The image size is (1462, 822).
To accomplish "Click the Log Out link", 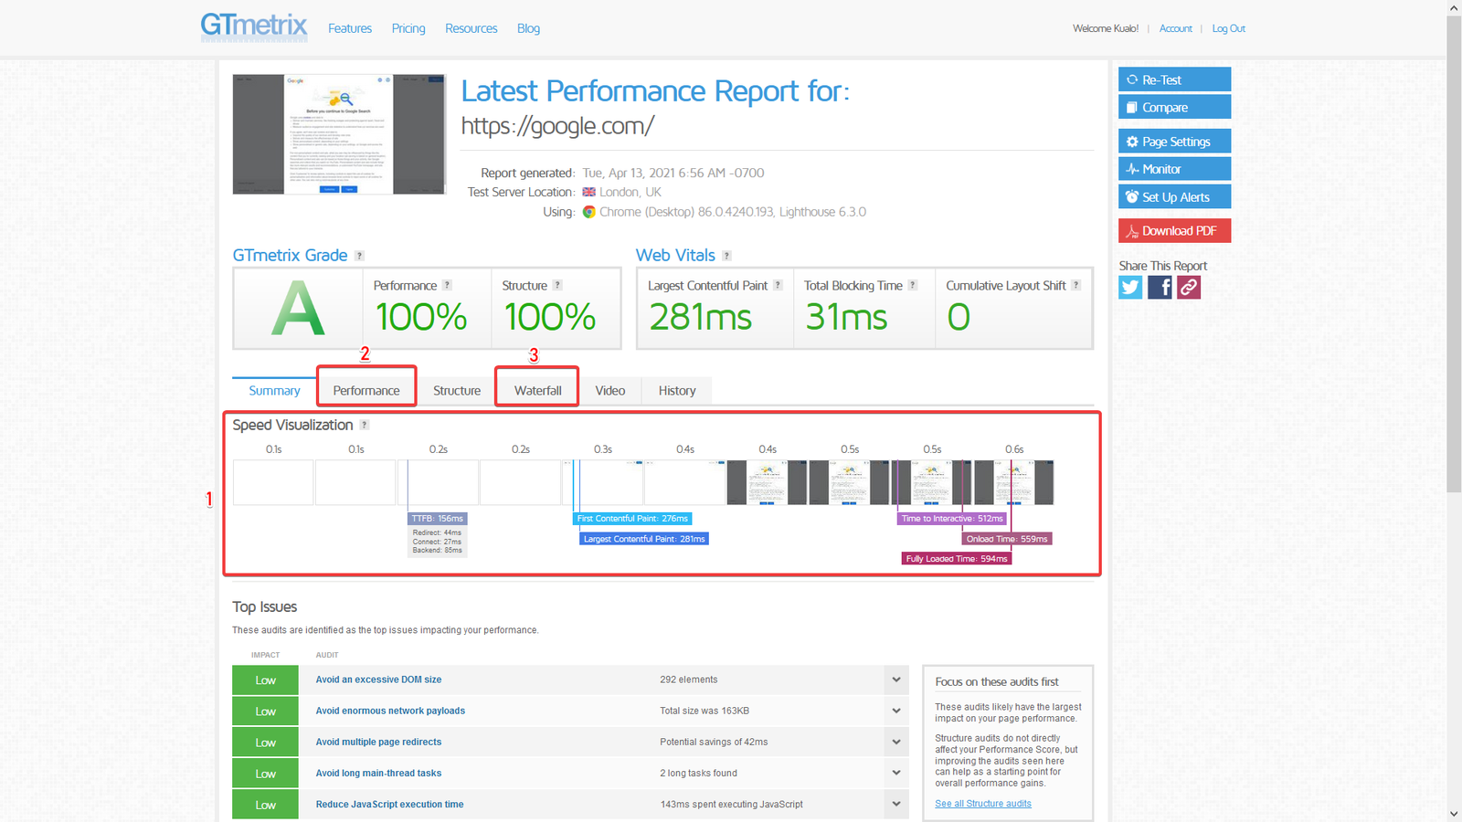I will pos(1229,28).
